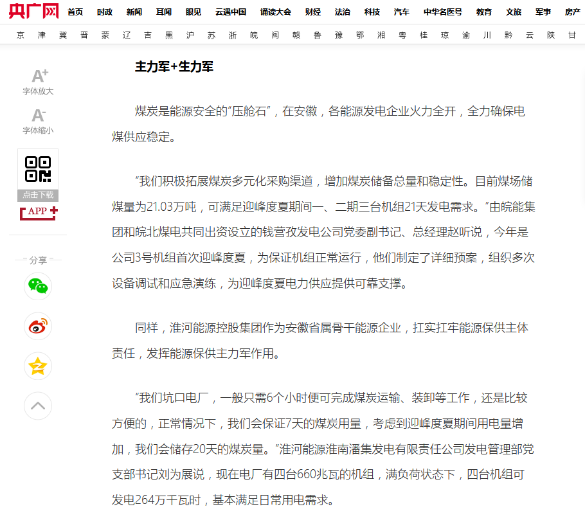Screen dimensions: 585x529
Task: Decrease font size with A- icon
Action: tap(39, 116)
